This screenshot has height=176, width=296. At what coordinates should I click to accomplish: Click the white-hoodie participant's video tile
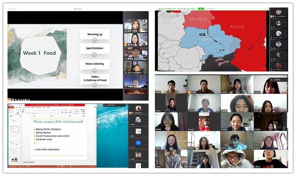(x=237, y=159)
